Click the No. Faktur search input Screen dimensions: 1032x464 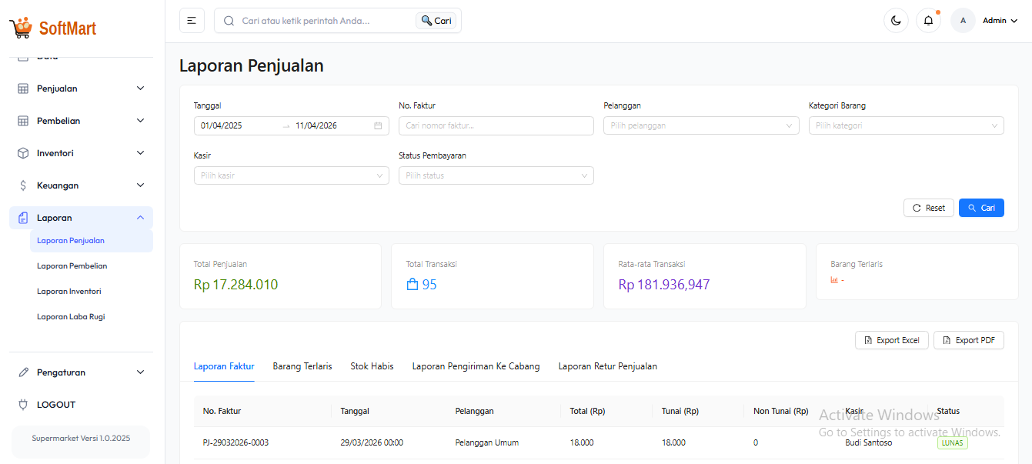[496, 125]
